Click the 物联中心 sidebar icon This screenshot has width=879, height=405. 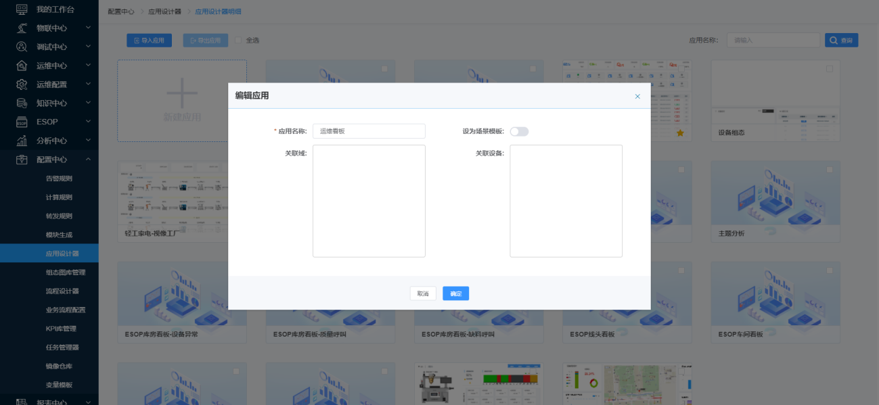(x=22, y=28)
